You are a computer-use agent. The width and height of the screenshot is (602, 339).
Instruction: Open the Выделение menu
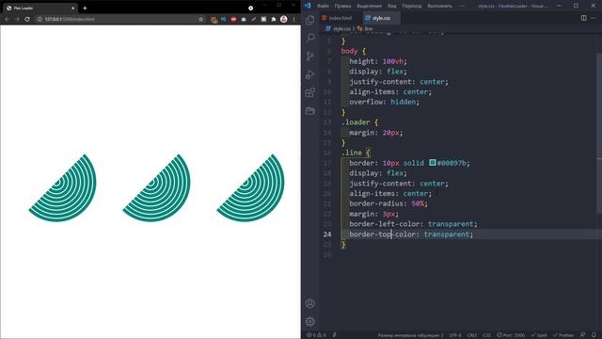coord(369,6)
